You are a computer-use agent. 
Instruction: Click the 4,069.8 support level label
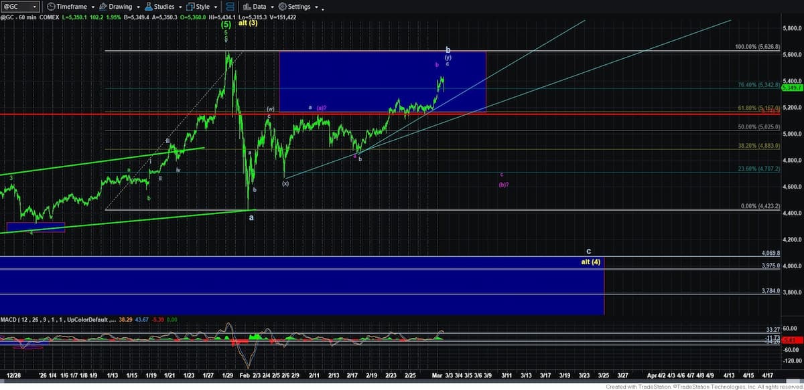coord(771,254)
